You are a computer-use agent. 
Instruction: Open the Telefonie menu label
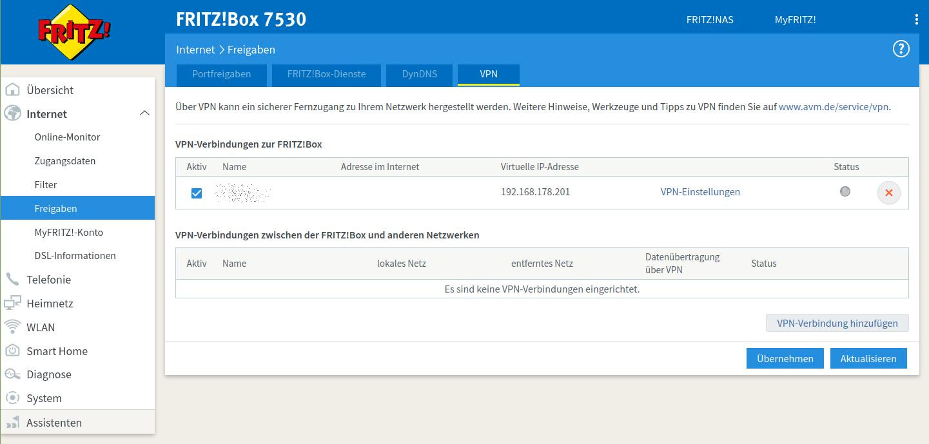(x=48, y=280)
